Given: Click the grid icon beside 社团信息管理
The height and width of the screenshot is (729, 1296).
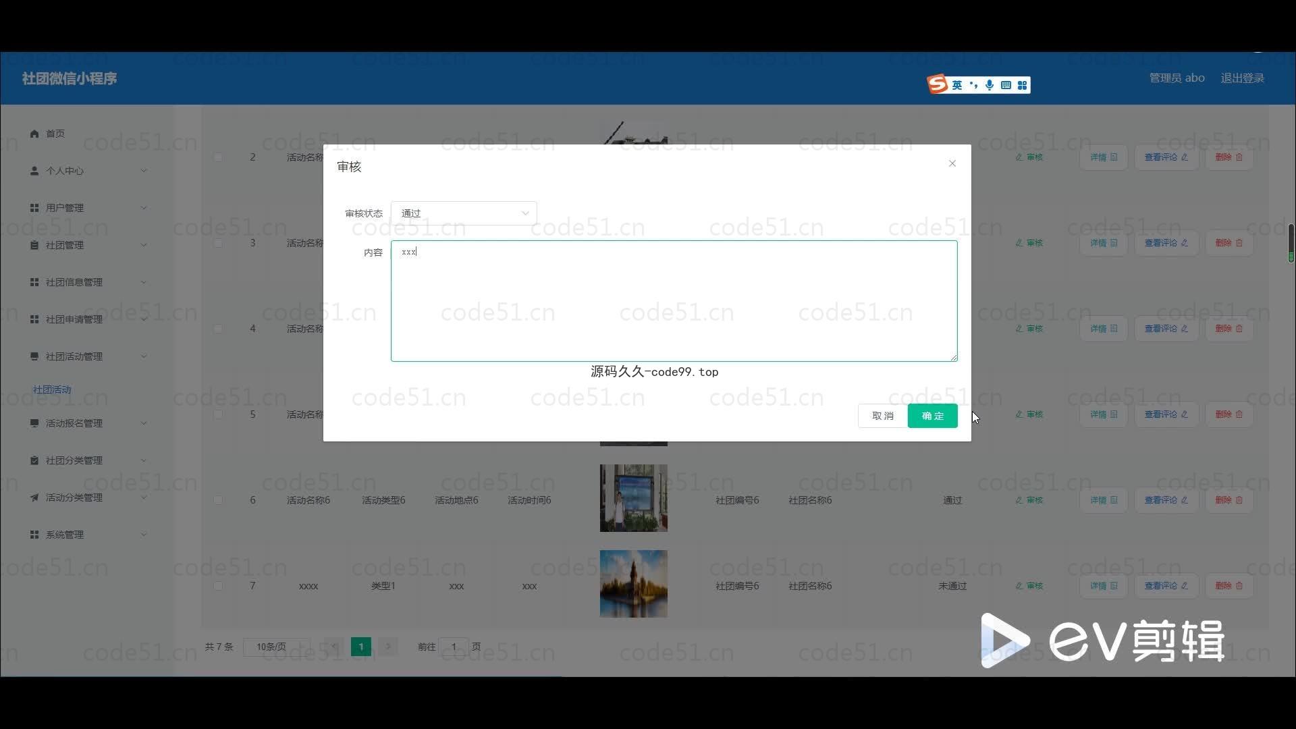Looking at the screenshot, I should pyautogui.click(x=34, y=282).
